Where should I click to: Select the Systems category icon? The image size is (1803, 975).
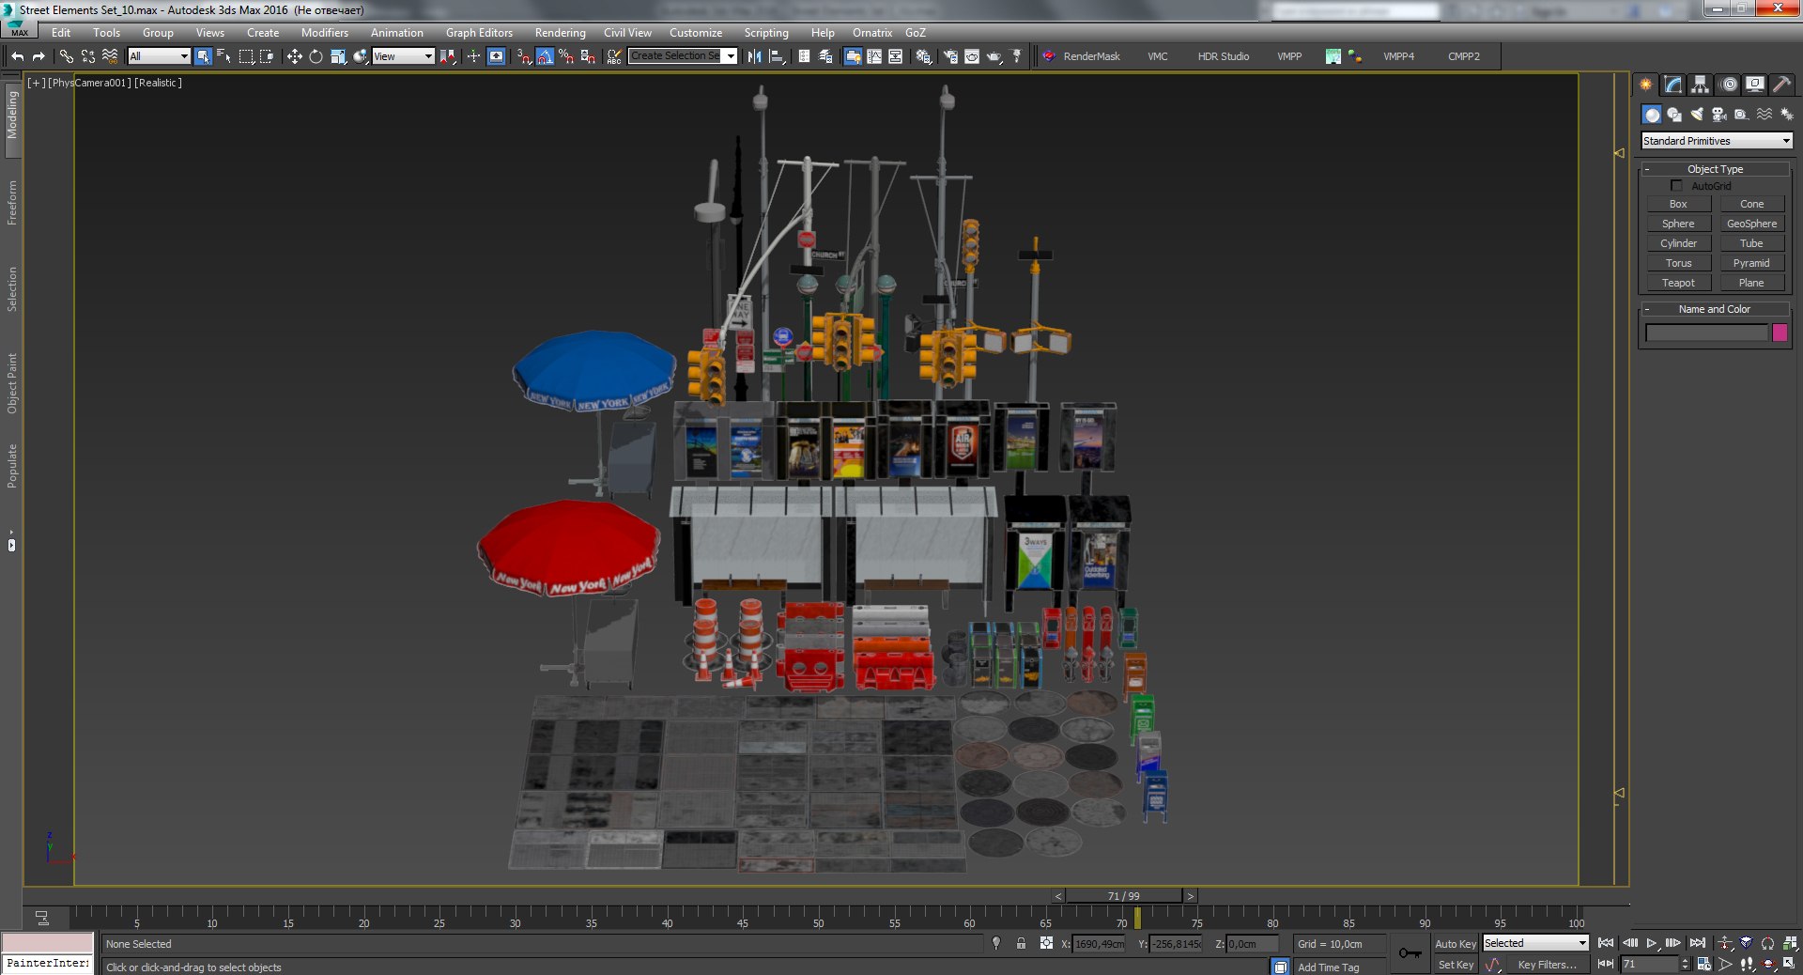(1786, 115)
